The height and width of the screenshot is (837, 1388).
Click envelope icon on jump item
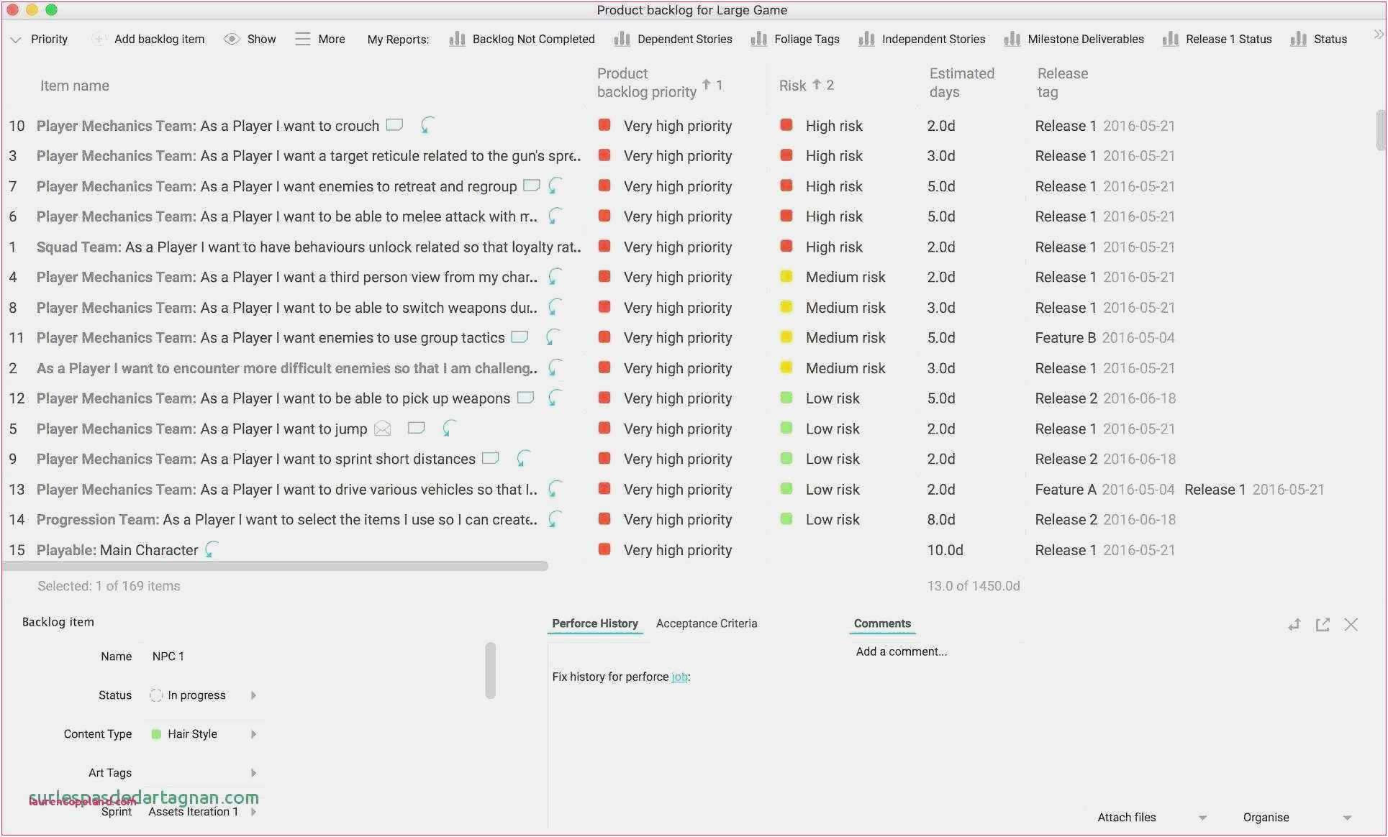tap(383, 429)
